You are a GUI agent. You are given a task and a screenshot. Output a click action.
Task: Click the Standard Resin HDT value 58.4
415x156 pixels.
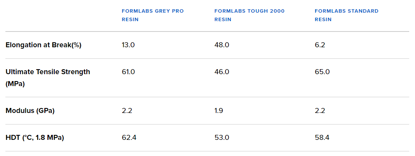(322, 138)
